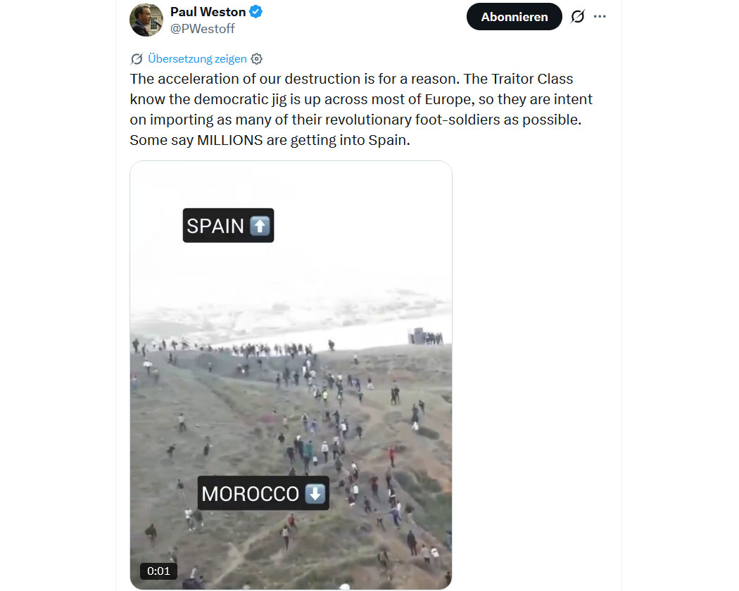Open the @PWestoff handle link
Viewport: 739px width, 591px height.
pyautogui.click(x=202, y=29)
